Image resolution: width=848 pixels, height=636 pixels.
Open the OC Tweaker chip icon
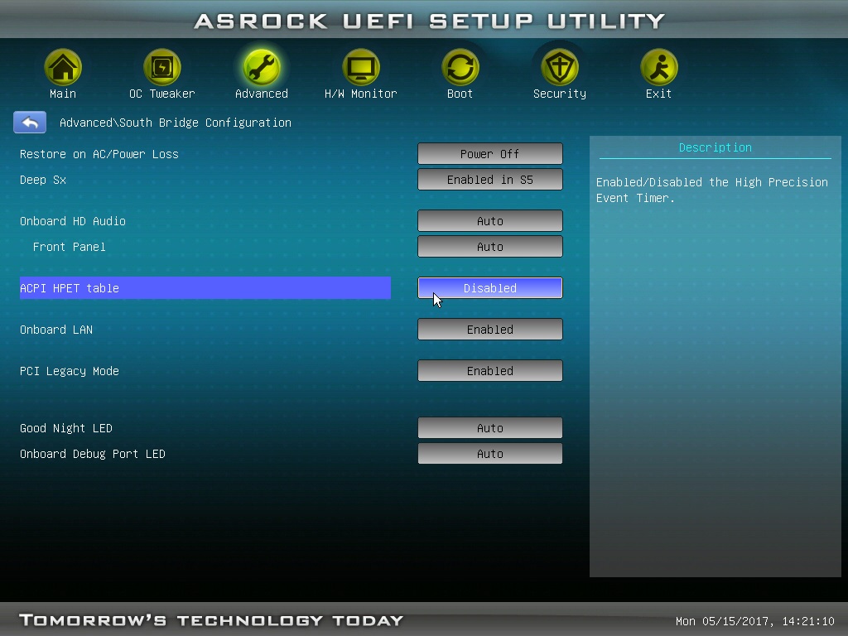[x=162, y=67]
